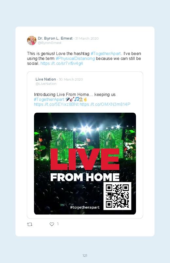
Task: Open Dr. Byron L. Ernest display name
Action: [x=55, y=38]
